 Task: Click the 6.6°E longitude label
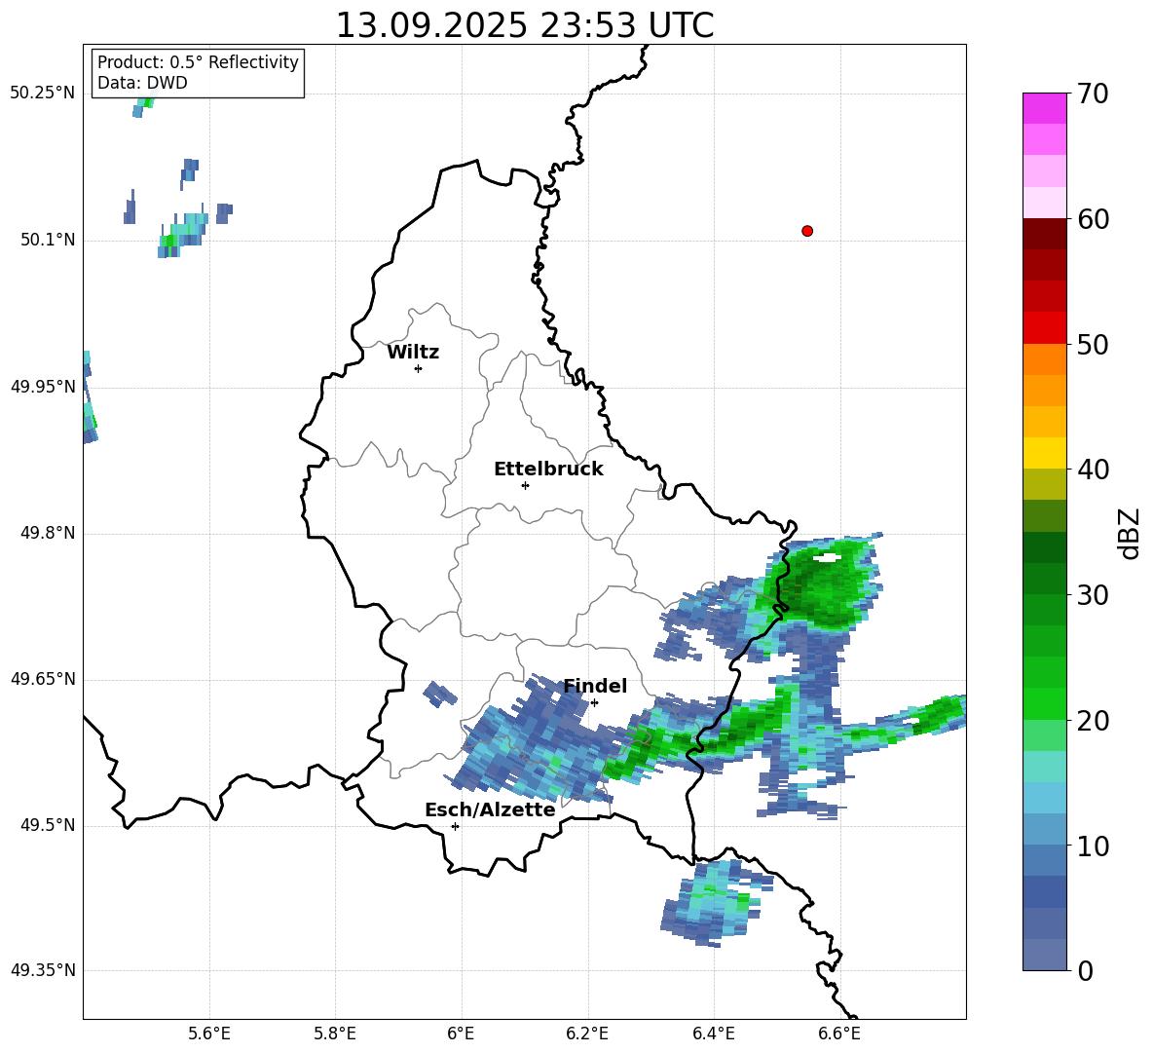pyautogui.click(x=839, y=1034)
